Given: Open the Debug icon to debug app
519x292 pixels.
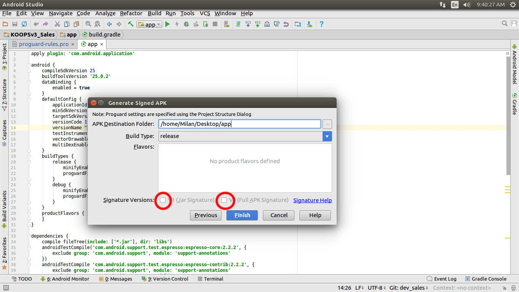Looking at the screenshot, I should pyautogui.click(x=186, y=24).
